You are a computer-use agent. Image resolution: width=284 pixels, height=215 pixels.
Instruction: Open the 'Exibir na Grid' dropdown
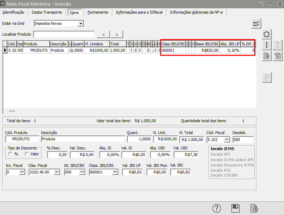81,23
